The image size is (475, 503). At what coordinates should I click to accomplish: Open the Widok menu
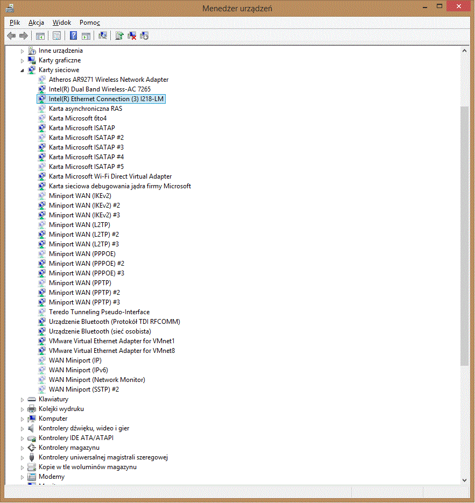click(x=61, y=23)
